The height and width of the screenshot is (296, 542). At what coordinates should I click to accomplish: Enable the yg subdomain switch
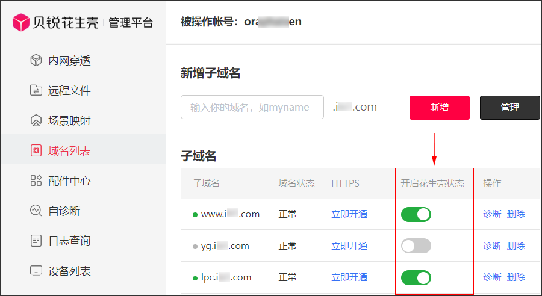[x=416, y=246]
